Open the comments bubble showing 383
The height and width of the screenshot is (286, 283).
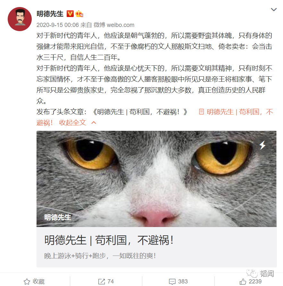(178, 282)
